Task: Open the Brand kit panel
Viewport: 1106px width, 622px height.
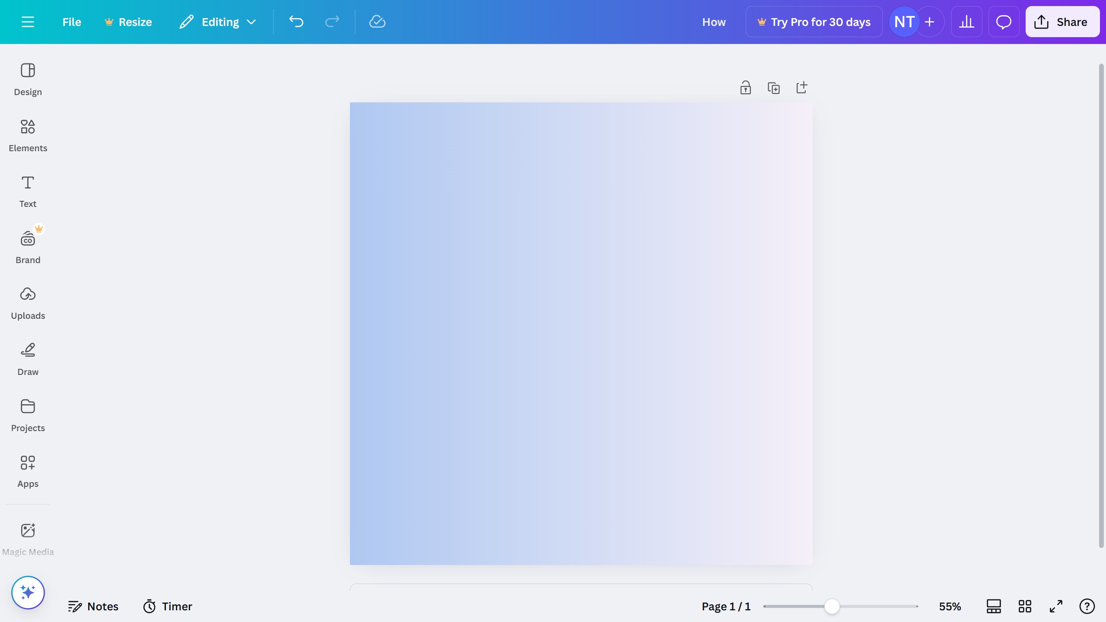Action: 28,247
